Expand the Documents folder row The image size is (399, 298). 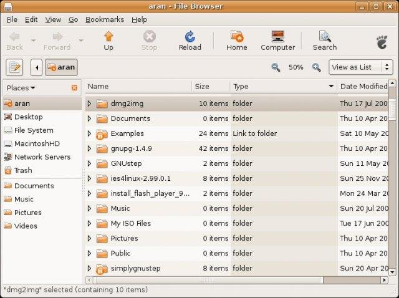click(x=89, y=118)
